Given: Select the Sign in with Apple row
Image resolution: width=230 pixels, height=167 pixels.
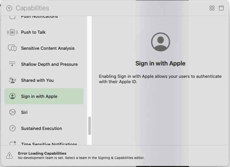Looking at the screenshot, I should tap(44, 96).
